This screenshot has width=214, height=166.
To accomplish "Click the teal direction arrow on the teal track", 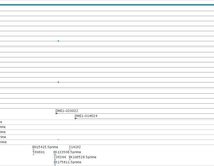I will 58,41.
